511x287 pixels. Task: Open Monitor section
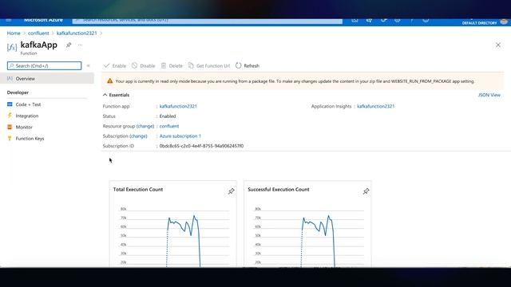click(24, 128)
